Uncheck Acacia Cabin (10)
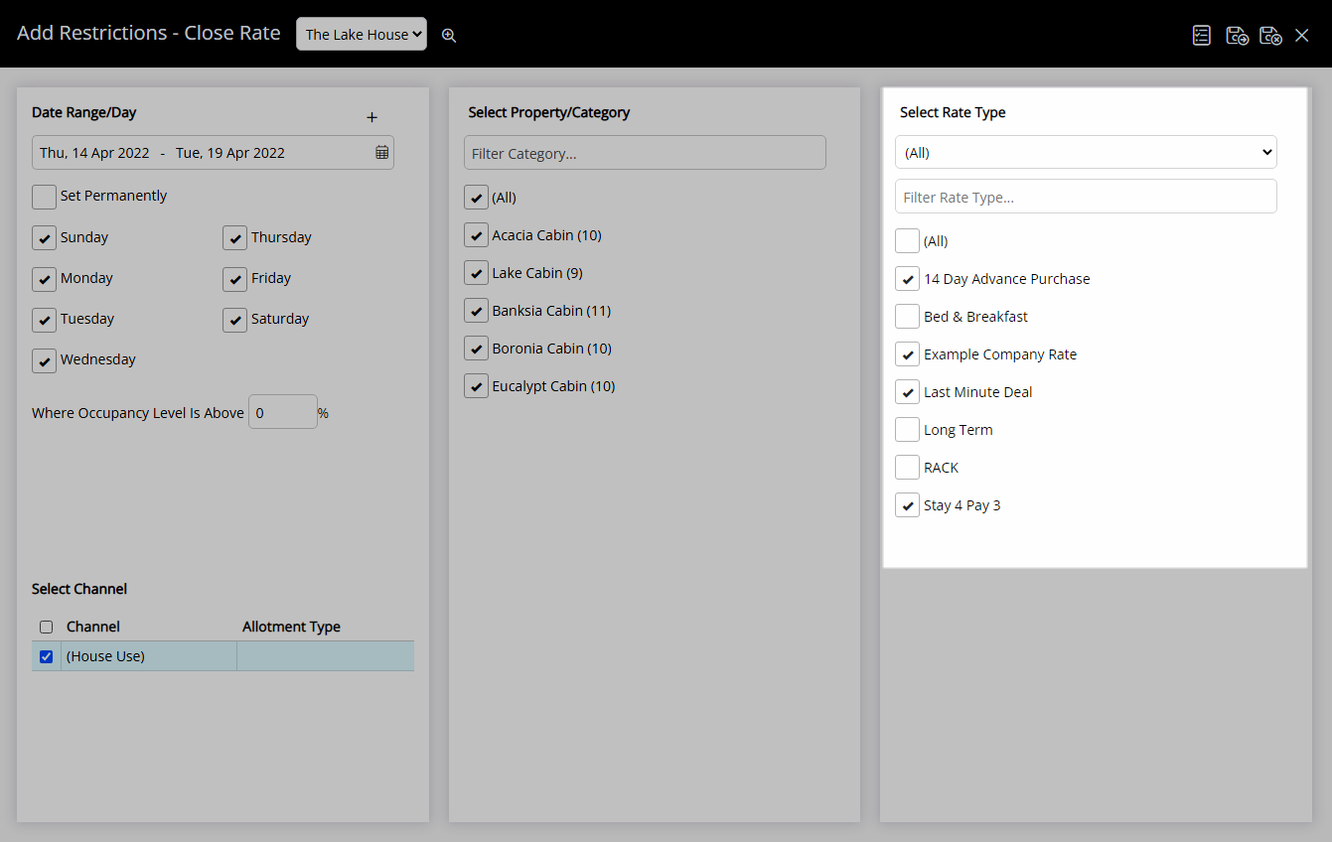This screenshot has height=842, width=1332. [476, 235]
